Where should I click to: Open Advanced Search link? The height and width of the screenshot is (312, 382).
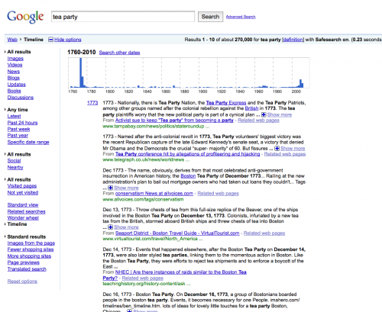coord(241,17)
